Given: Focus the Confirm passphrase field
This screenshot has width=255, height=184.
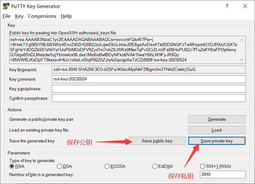Looking at the screenshot, I should [148, 98].
